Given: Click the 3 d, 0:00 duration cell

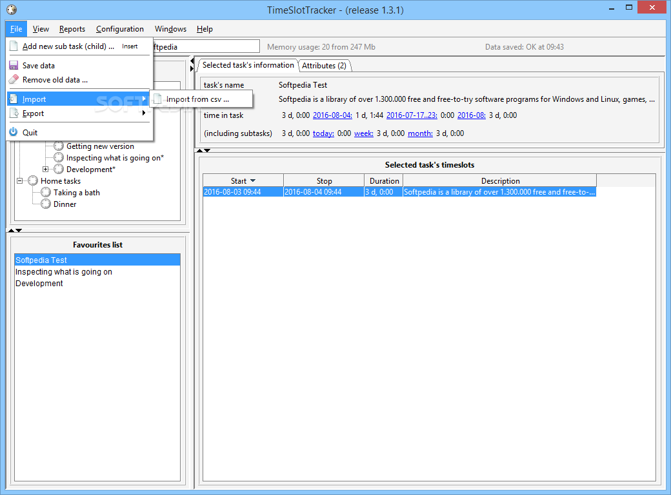Looking at the screenshot, I should click(x=384, y=192).
